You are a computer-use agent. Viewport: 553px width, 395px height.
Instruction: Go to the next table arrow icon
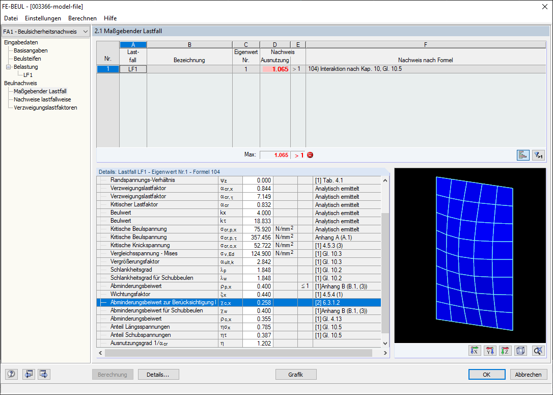(x=44, y=374)
